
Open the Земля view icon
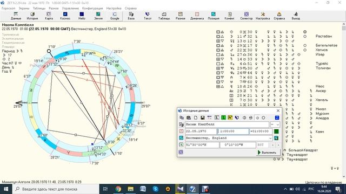(x=98, y=16)
